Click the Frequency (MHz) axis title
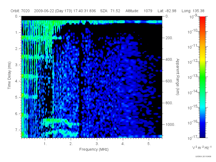 pos(94,150)
